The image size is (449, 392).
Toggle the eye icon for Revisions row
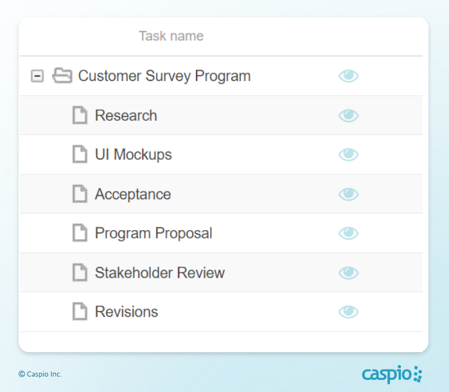(x=348, y=312)
